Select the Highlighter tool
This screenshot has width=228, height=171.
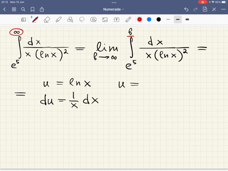[58, 19]
